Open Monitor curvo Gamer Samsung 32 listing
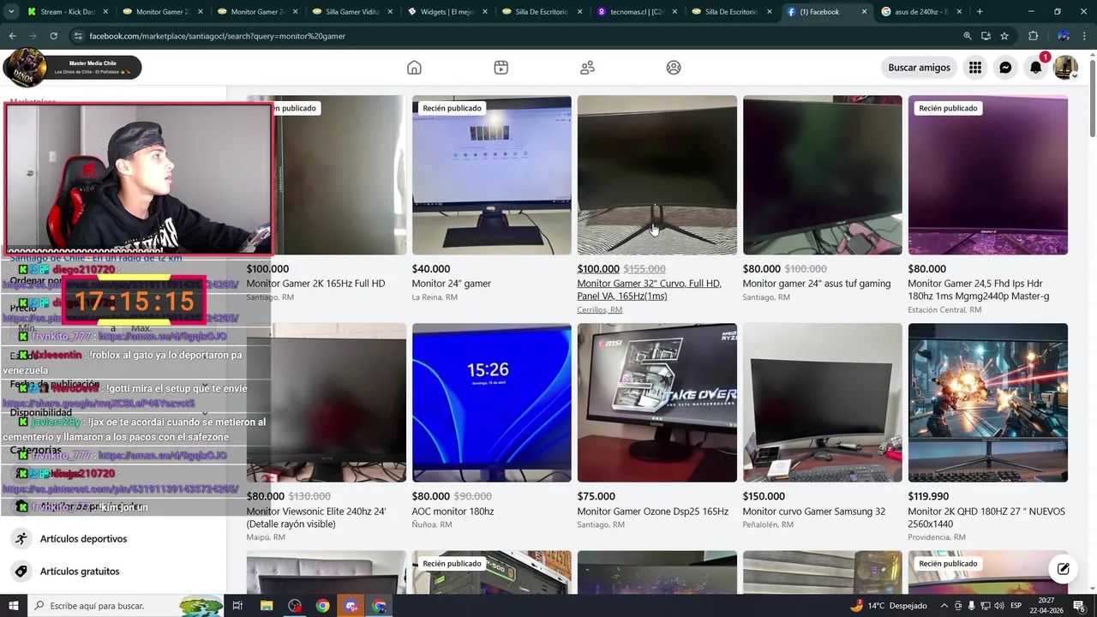Screen dimensions: 1097x617 [813, 512]
